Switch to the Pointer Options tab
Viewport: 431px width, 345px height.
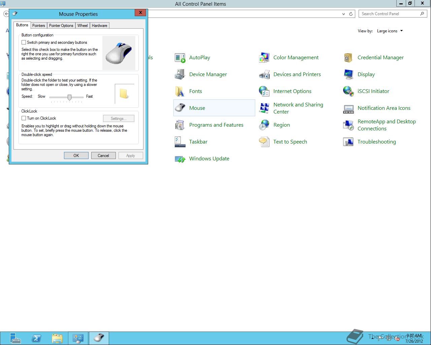click(x=61, y=26)
